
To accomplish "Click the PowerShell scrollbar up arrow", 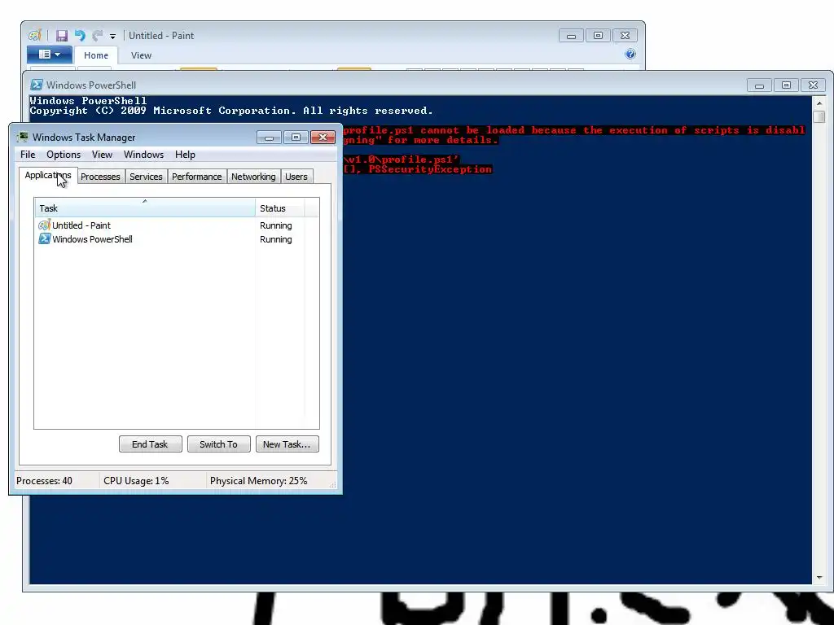I will (x=819, y=103).
